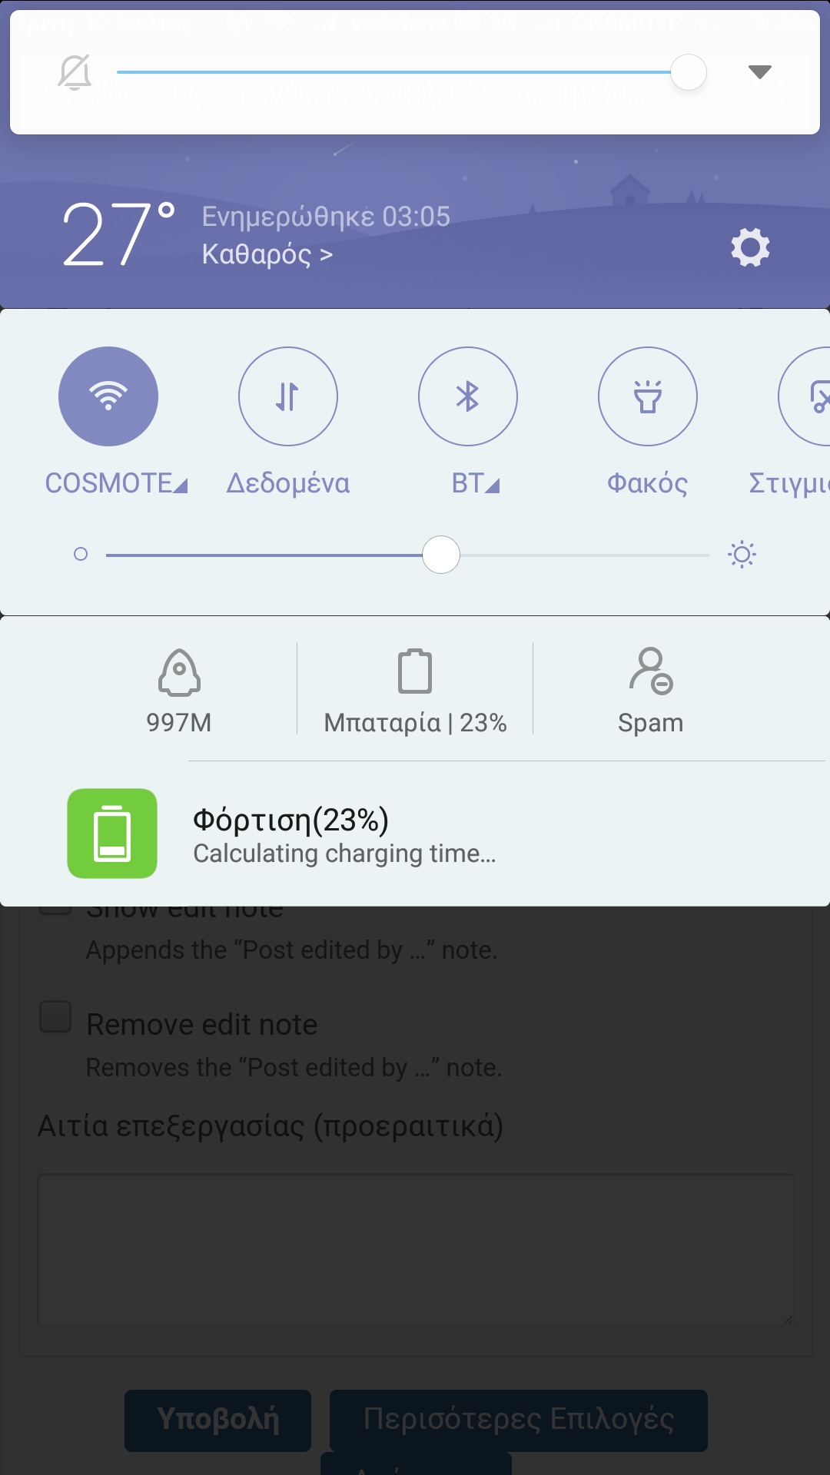The height and width of the screenshot is (1475, 830).
Task: Tap the maximum brightness sun icon
Action: (x=742, y=555)
